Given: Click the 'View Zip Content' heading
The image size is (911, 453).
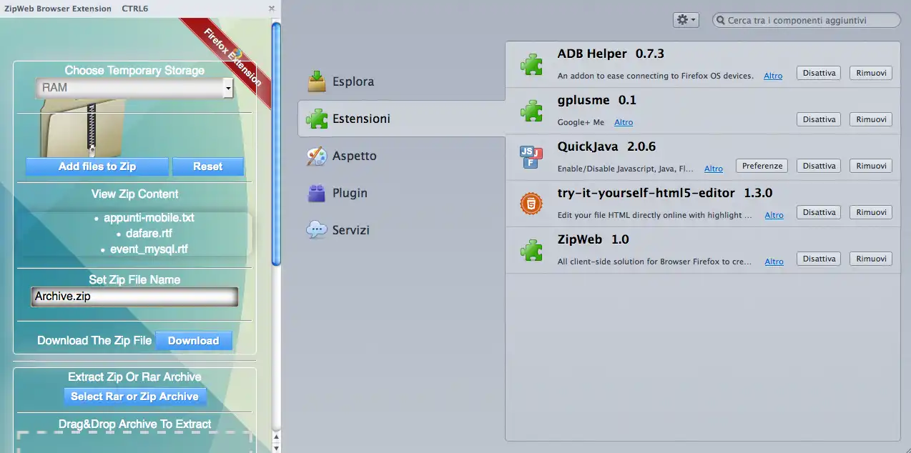Looking at the screenshot, I should [134, 194].
